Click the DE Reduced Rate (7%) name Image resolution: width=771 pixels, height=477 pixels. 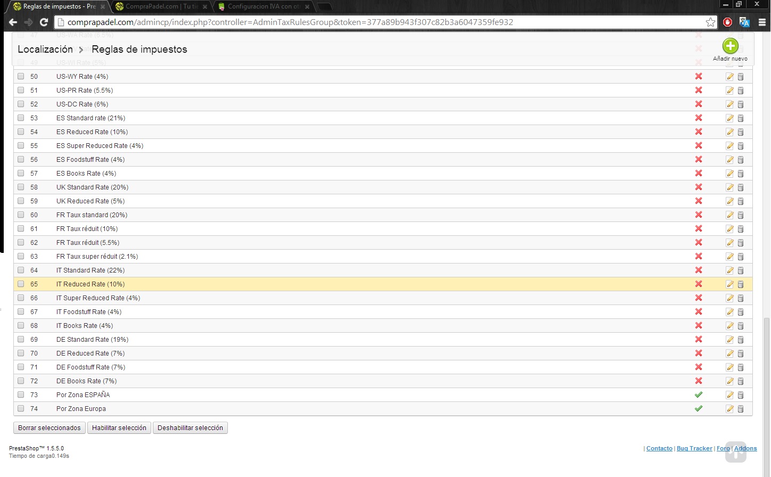91,353
